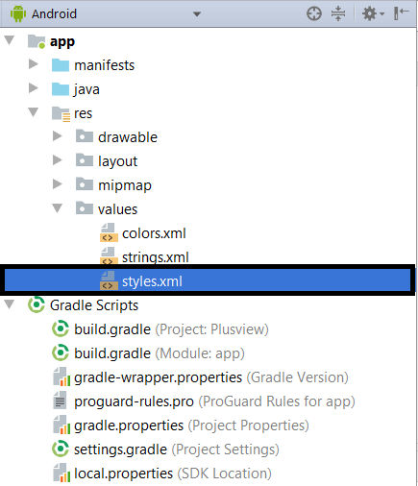Collapse the Gradle Scripts node

click(x=10, y=304)
